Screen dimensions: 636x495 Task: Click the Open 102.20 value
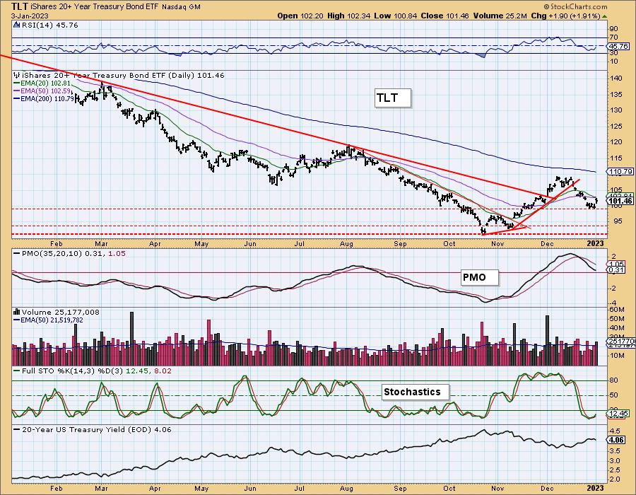point(301,16)
